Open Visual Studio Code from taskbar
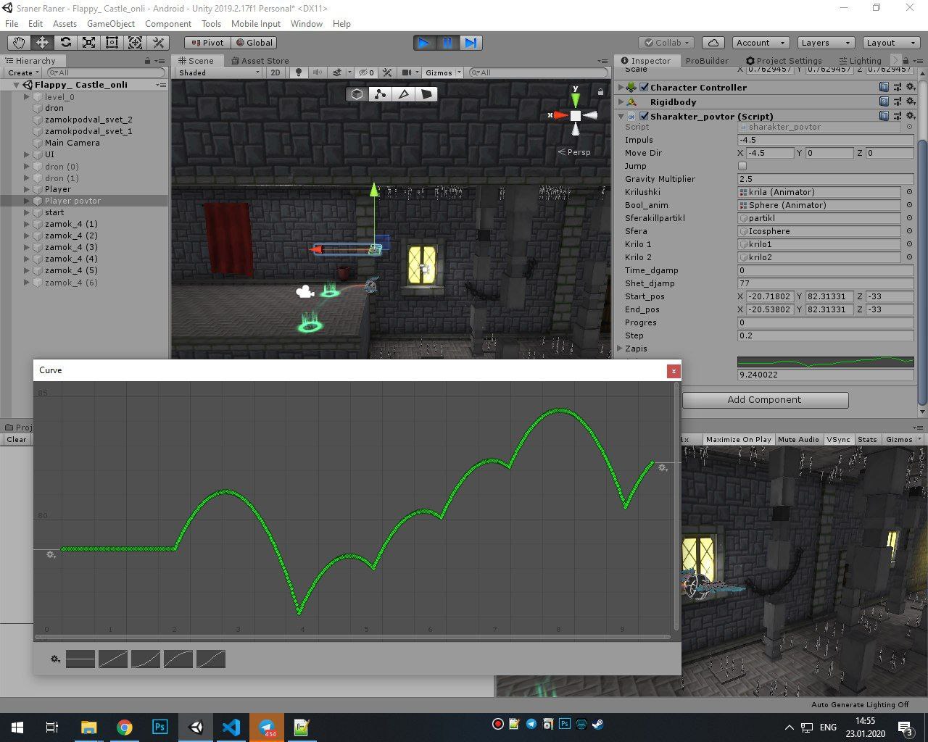Image resolution: width=928 pixels, height=742 pixels. (231, 727)
